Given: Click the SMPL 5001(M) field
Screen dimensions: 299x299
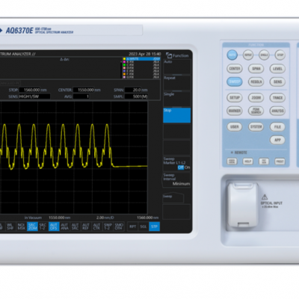Looking at the screenshot, I should (136, 96).
